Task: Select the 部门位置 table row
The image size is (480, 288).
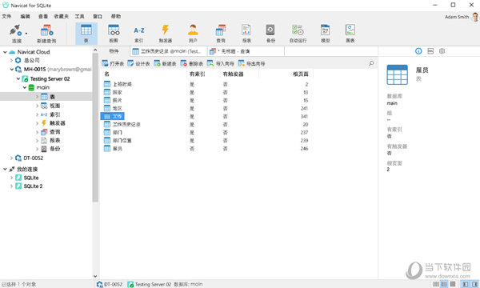Action: click(206, 141)
